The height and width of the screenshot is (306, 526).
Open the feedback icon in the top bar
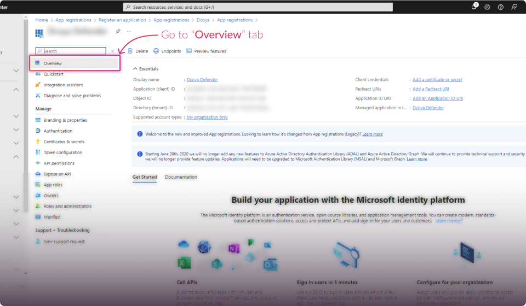tap(514, 7)
